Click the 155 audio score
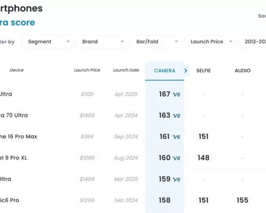This screenshot has width=266, height=213. tap(243, 200)
